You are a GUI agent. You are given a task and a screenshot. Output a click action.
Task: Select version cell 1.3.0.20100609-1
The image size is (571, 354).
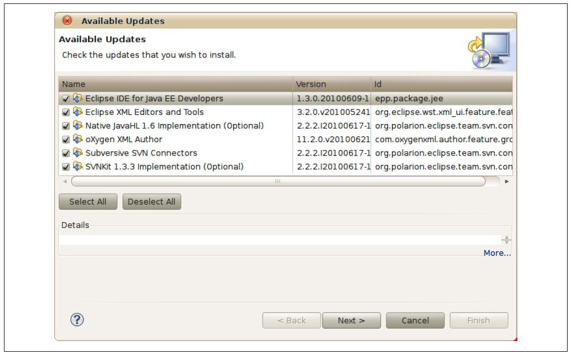332,99
